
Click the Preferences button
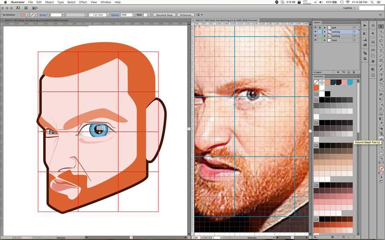(x=186, y=15)
